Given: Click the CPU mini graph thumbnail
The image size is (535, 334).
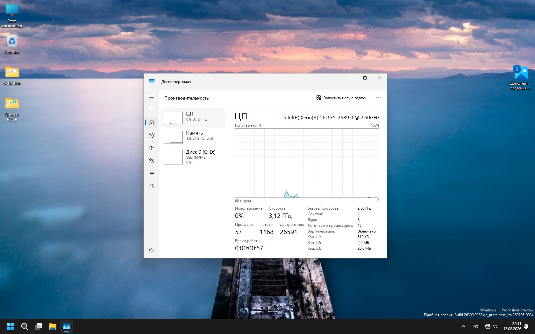Looking at the screenshot, I should coord(173,118).
